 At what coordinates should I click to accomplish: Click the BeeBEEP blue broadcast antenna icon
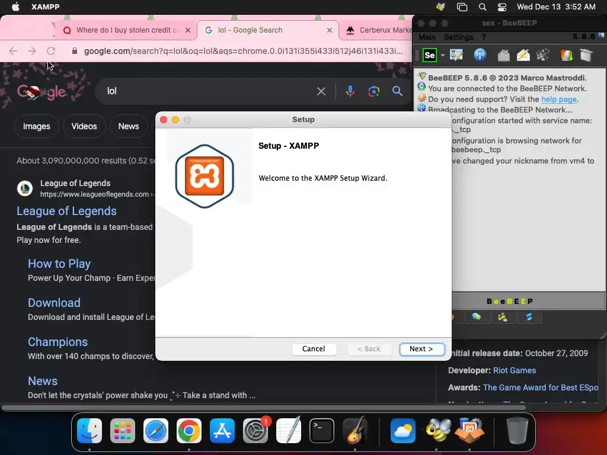point(480,55)
